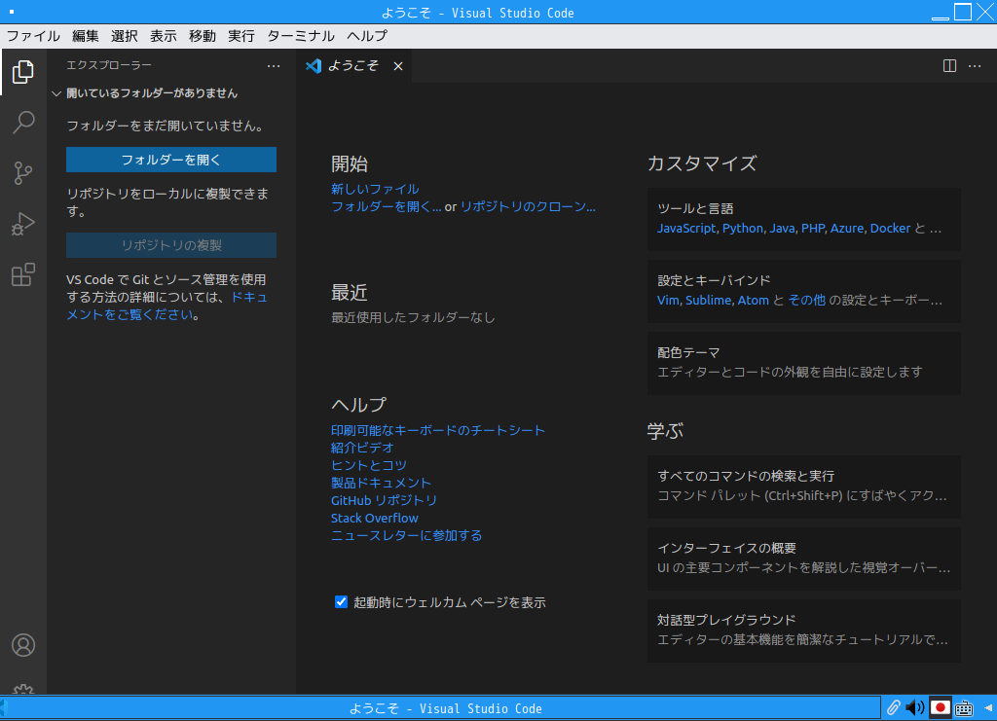The height and width of the screenshot is (721, 997).
Task: Open the 紹介ビデオ link
Action: point(362,448)
